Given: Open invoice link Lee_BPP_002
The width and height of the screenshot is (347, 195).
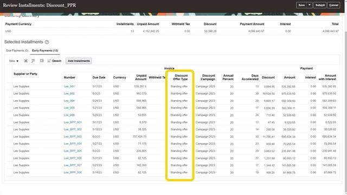Looking at the screenshot, I should pos(73,129).
